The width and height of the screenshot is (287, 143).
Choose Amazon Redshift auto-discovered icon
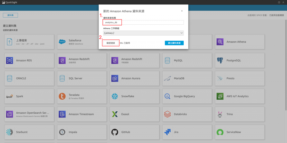click(62, 60)
